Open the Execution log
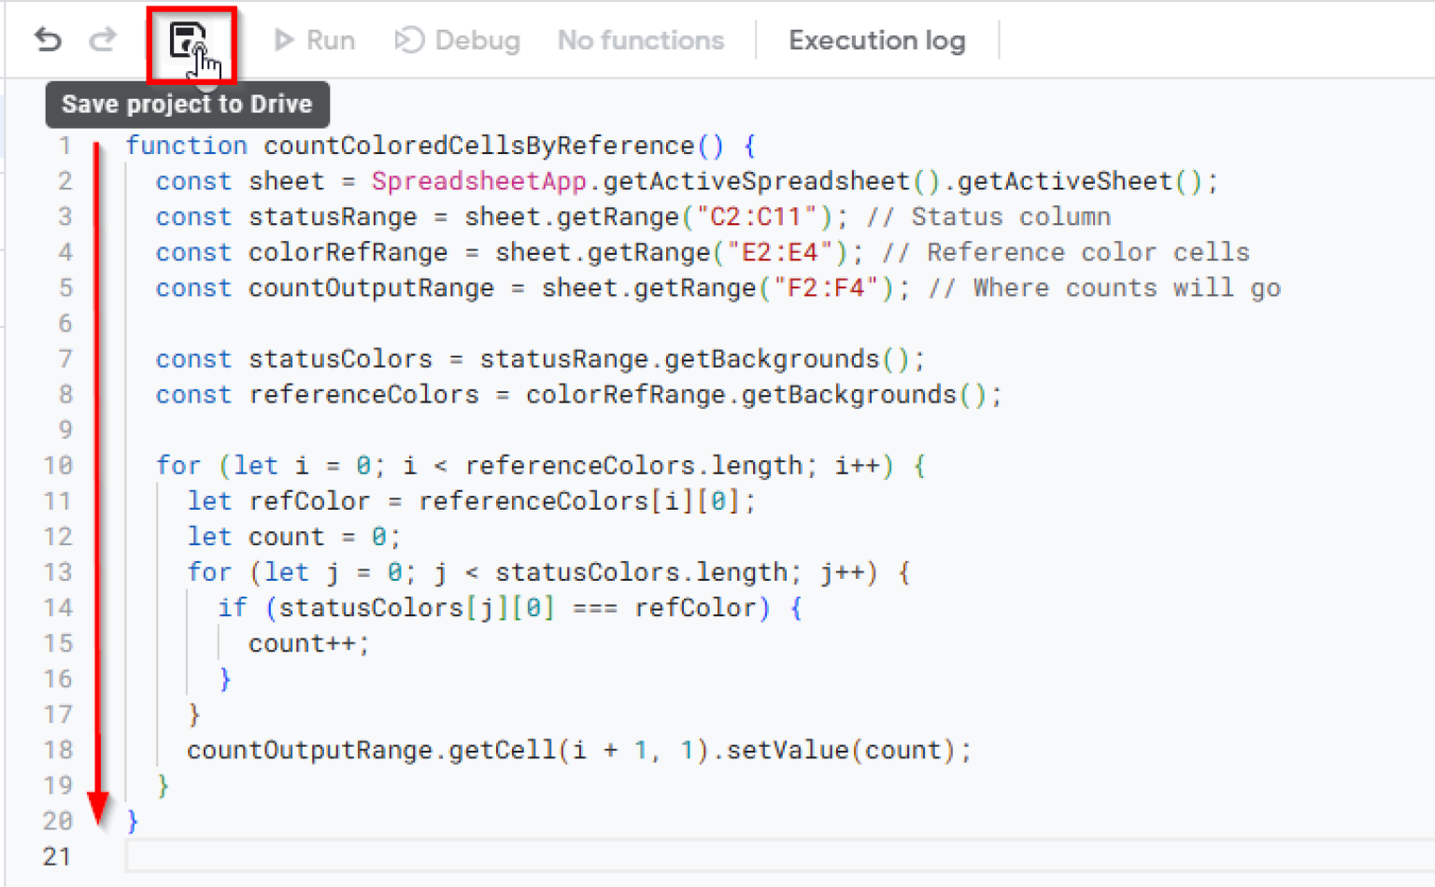The height and width of the screenshot is (887, 1435). 876,40
